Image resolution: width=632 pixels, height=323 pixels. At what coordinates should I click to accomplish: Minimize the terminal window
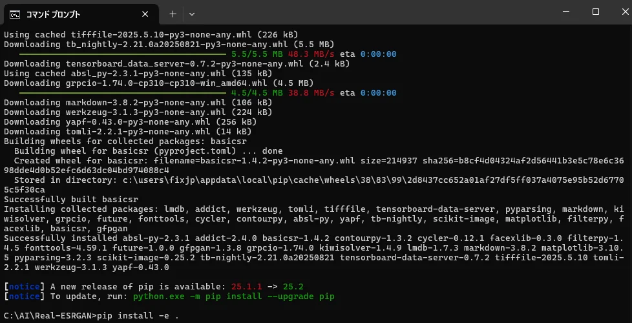pyautogui.click(x=558, y=12)
